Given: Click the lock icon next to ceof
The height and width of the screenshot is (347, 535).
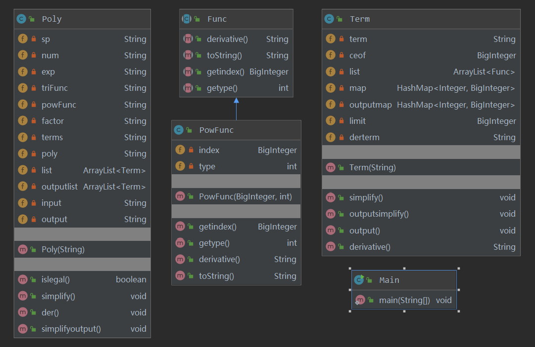Looking at the screenshot, I should click(341, 55).
